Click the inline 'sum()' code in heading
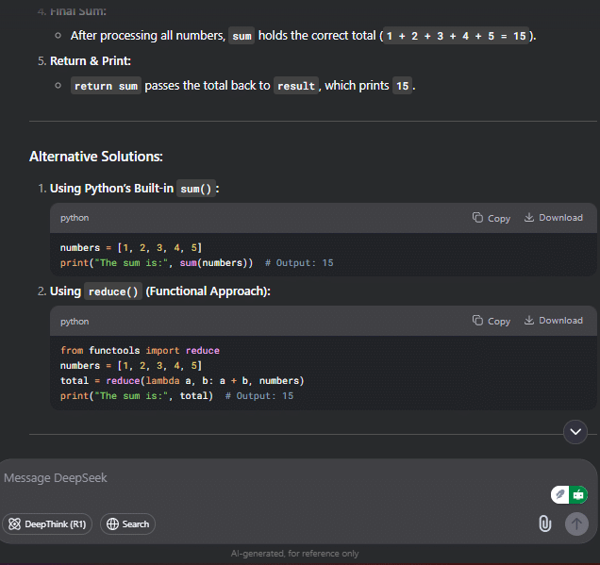 pyautogui.click(x=196, y=189)
